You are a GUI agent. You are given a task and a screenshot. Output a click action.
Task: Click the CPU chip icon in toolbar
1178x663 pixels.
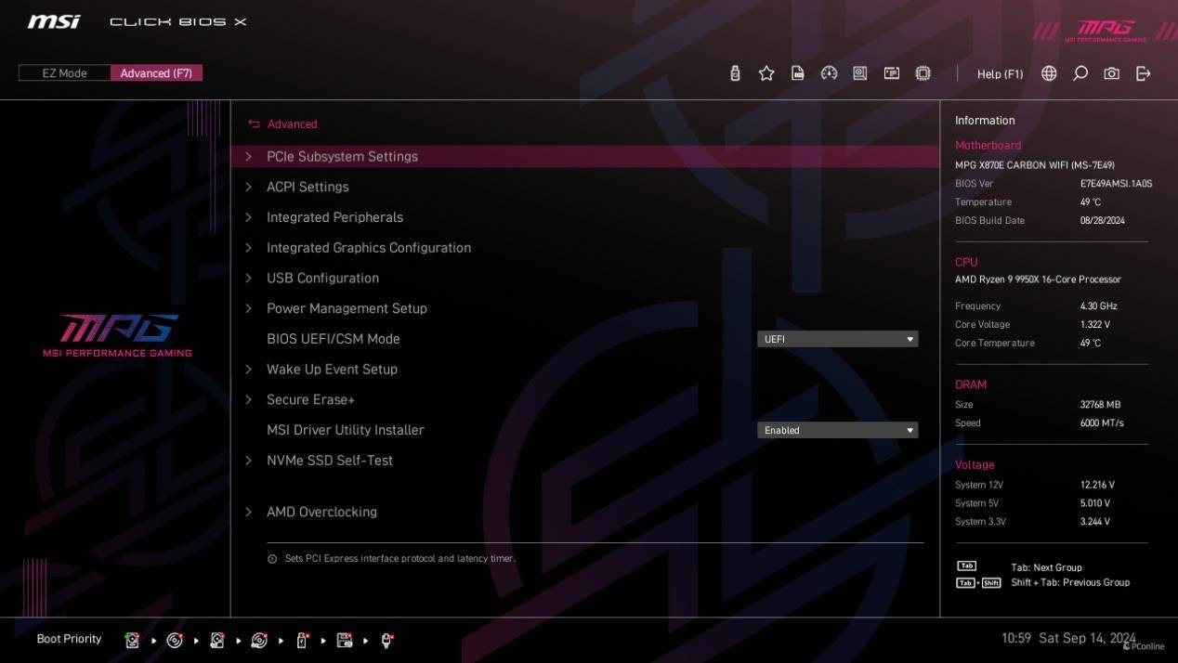[x=923, y=73]
